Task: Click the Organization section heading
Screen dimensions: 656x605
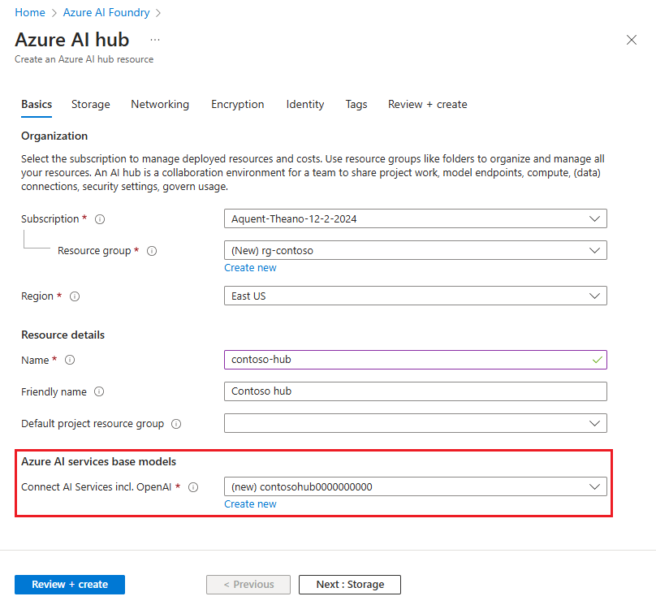Action: click(54, 136)
